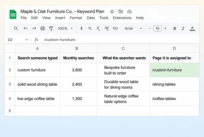Open the Extensions menu
Viewport: 204px width, 137px height.
122,18
